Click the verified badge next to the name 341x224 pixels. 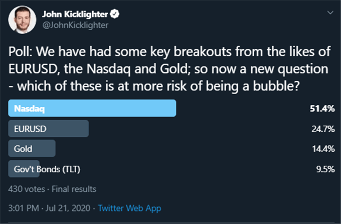(114, 14)
